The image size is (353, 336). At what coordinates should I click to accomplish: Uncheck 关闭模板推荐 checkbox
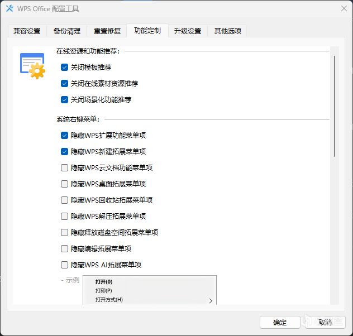tap(64, 67)
